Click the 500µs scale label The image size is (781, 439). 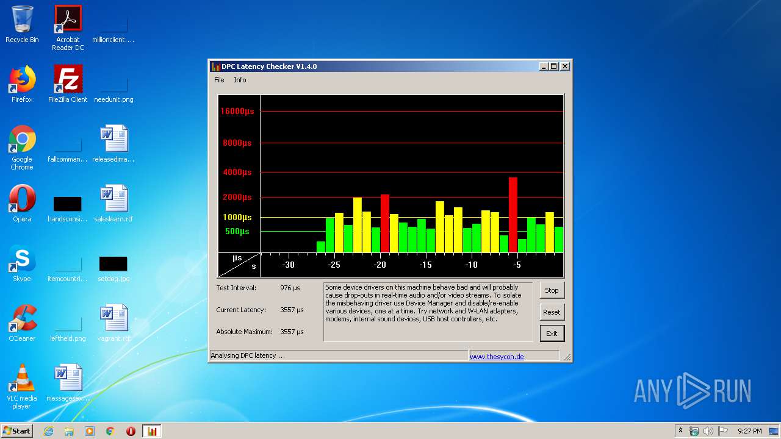(x=237, y=231)
